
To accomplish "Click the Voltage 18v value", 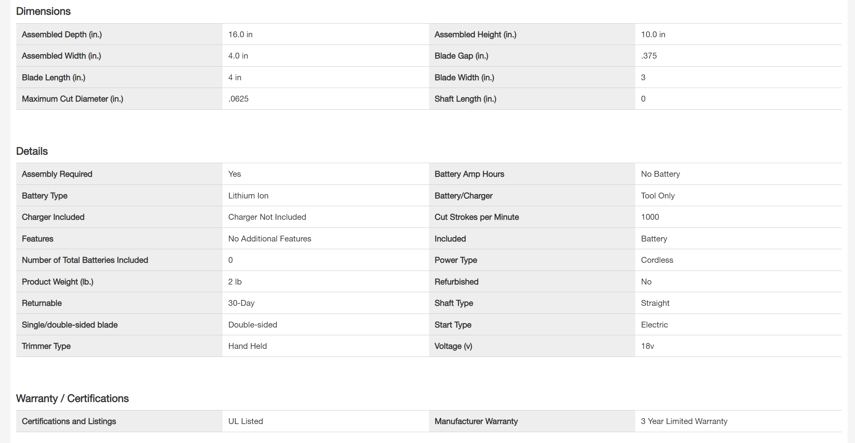I will pos(647,346).
